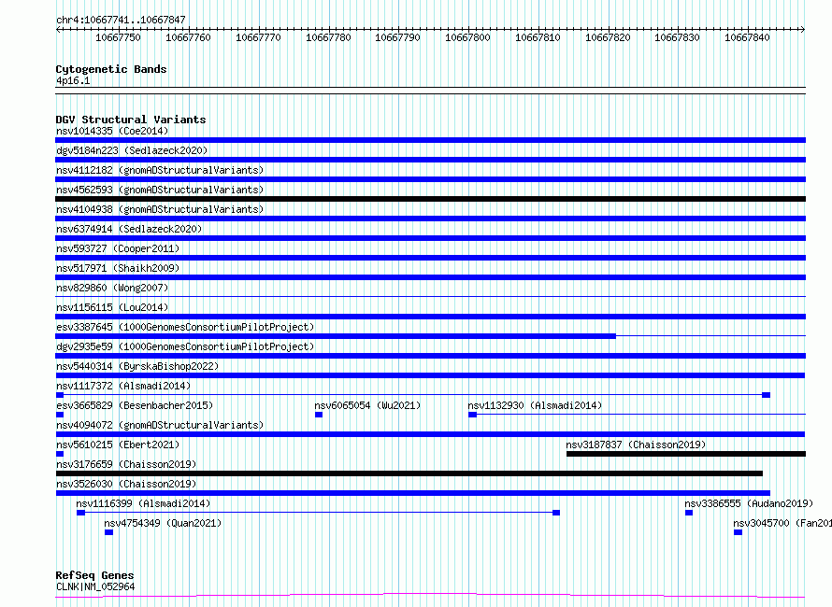Click ruler position 10667790
The height and width of the screenshot is (607, 832).
pos(397,37)
